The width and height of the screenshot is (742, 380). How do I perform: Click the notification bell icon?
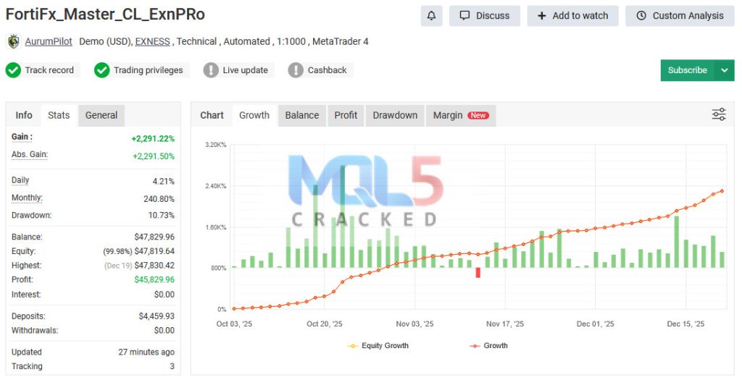(x=432, y=16)
